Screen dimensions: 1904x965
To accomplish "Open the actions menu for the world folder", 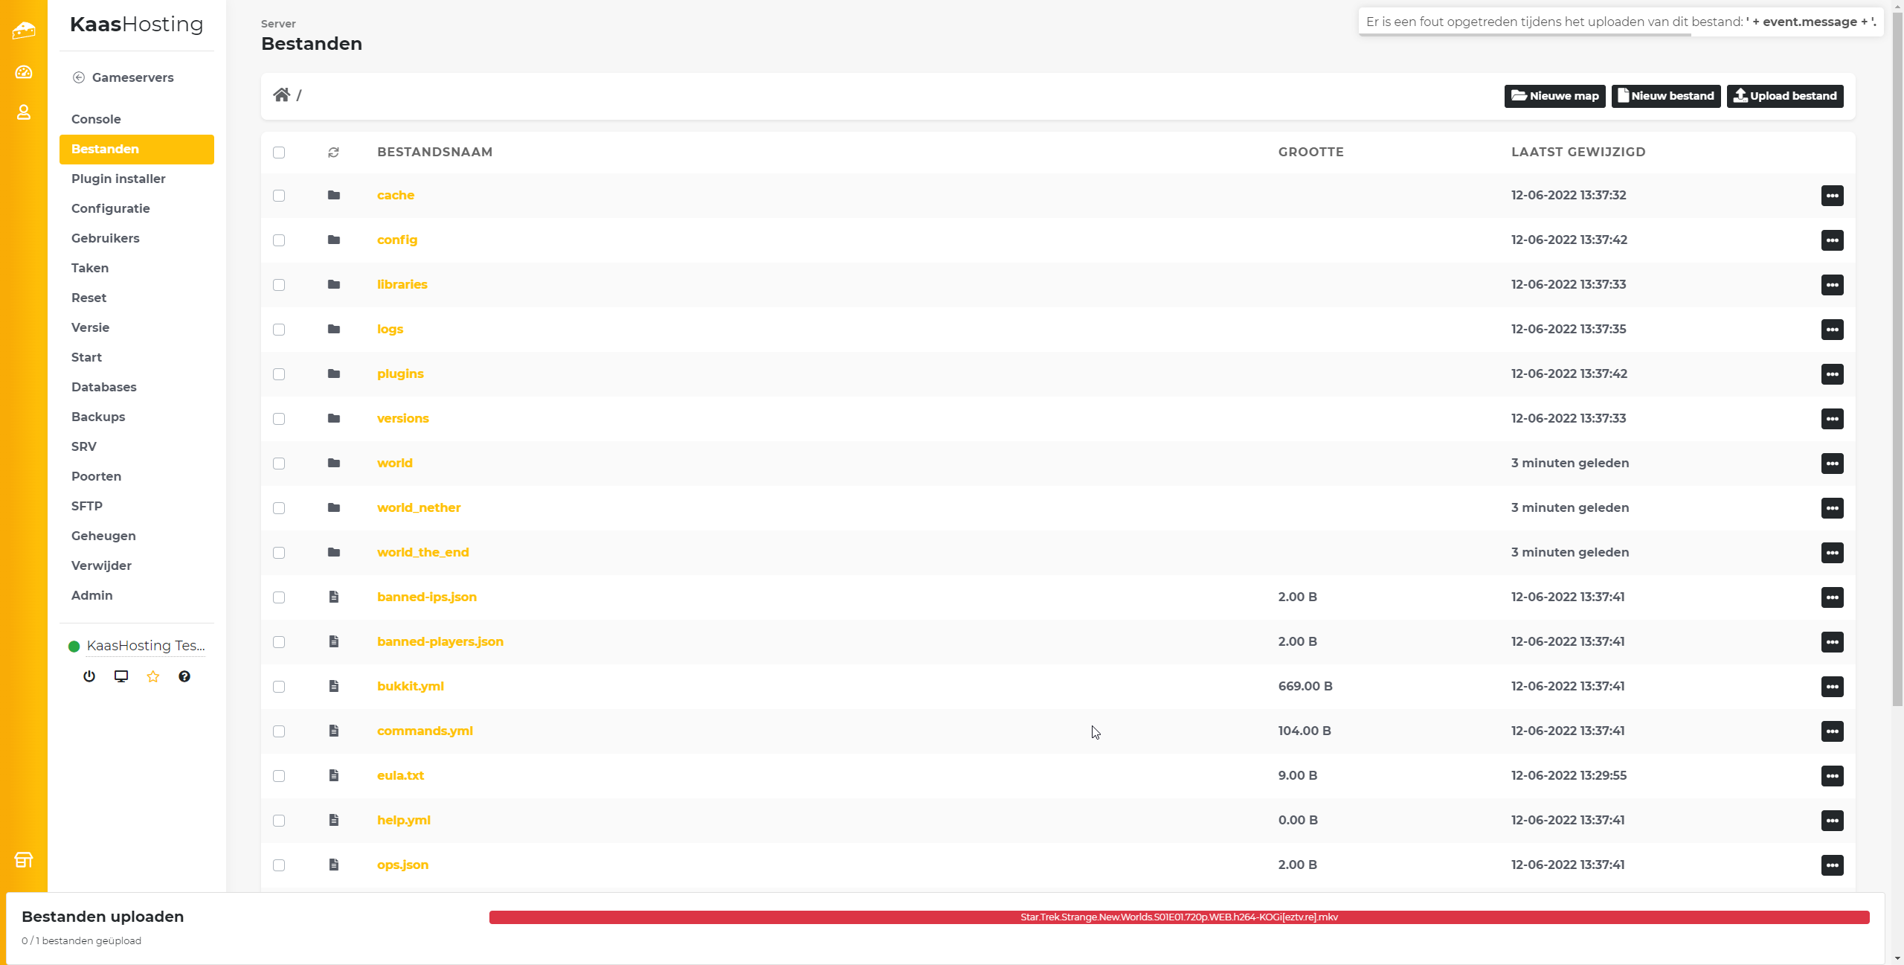I will coord(1832,464).
